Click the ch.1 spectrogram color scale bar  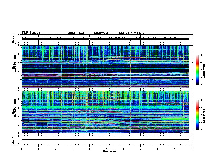pyautogui.click(x=197, y=70)
